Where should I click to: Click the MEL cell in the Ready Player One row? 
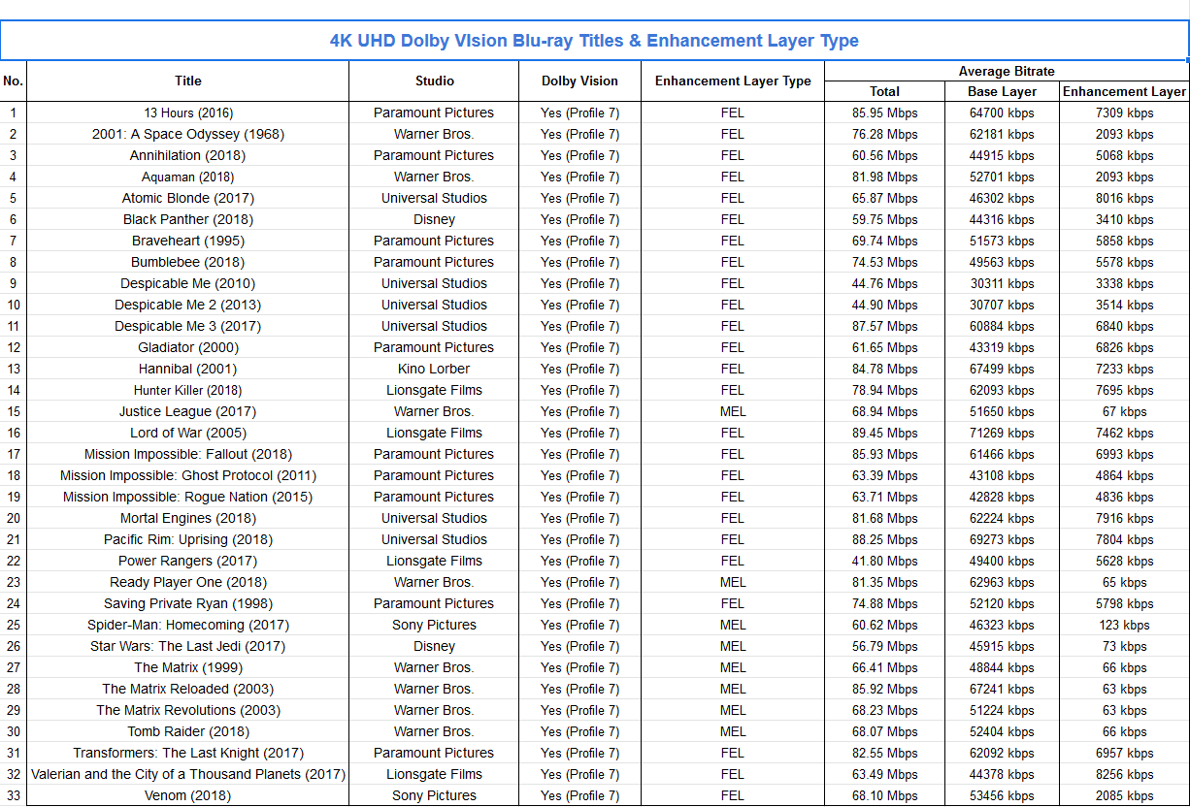[x=733, y=583]
